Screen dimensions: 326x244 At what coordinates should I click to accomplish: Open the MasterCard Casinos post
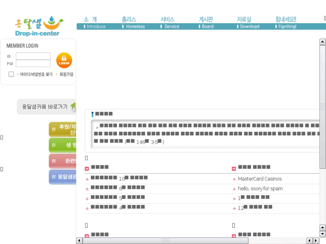(260, 179)
